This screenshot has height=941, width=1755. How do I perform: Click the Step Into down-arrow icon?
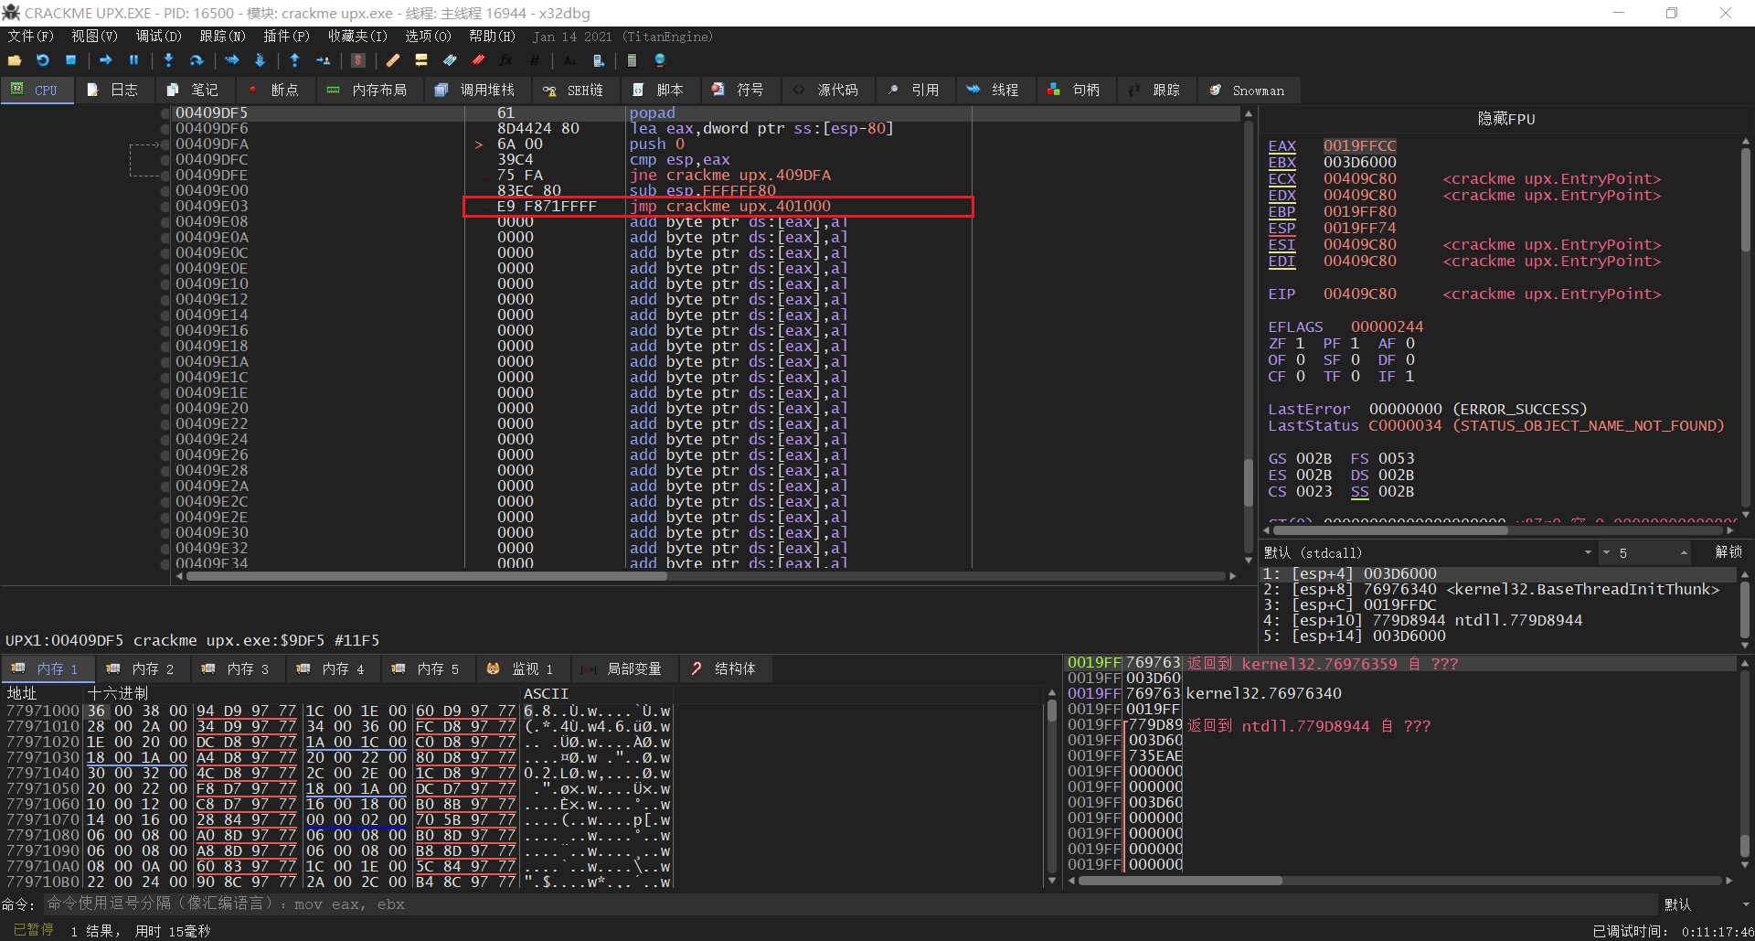(x=168, y=60)
